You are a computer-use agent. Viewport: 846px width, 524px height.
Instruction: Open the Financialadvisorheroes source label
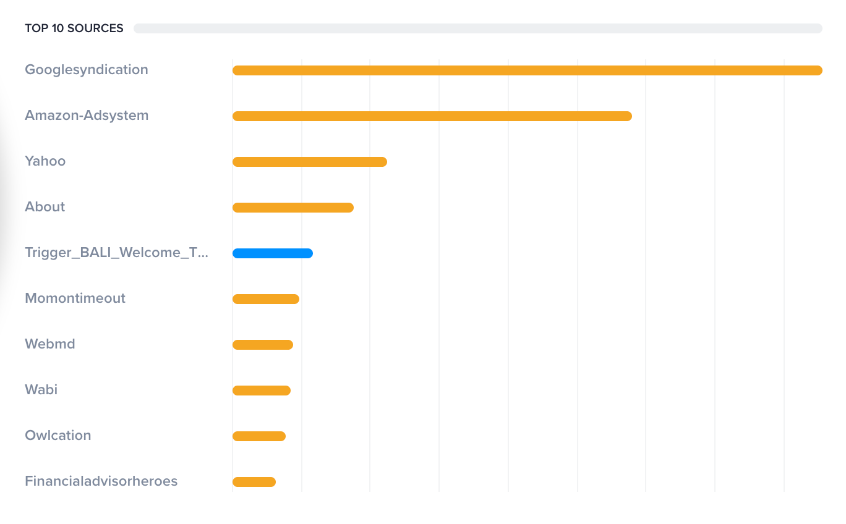tap(101, 481)
